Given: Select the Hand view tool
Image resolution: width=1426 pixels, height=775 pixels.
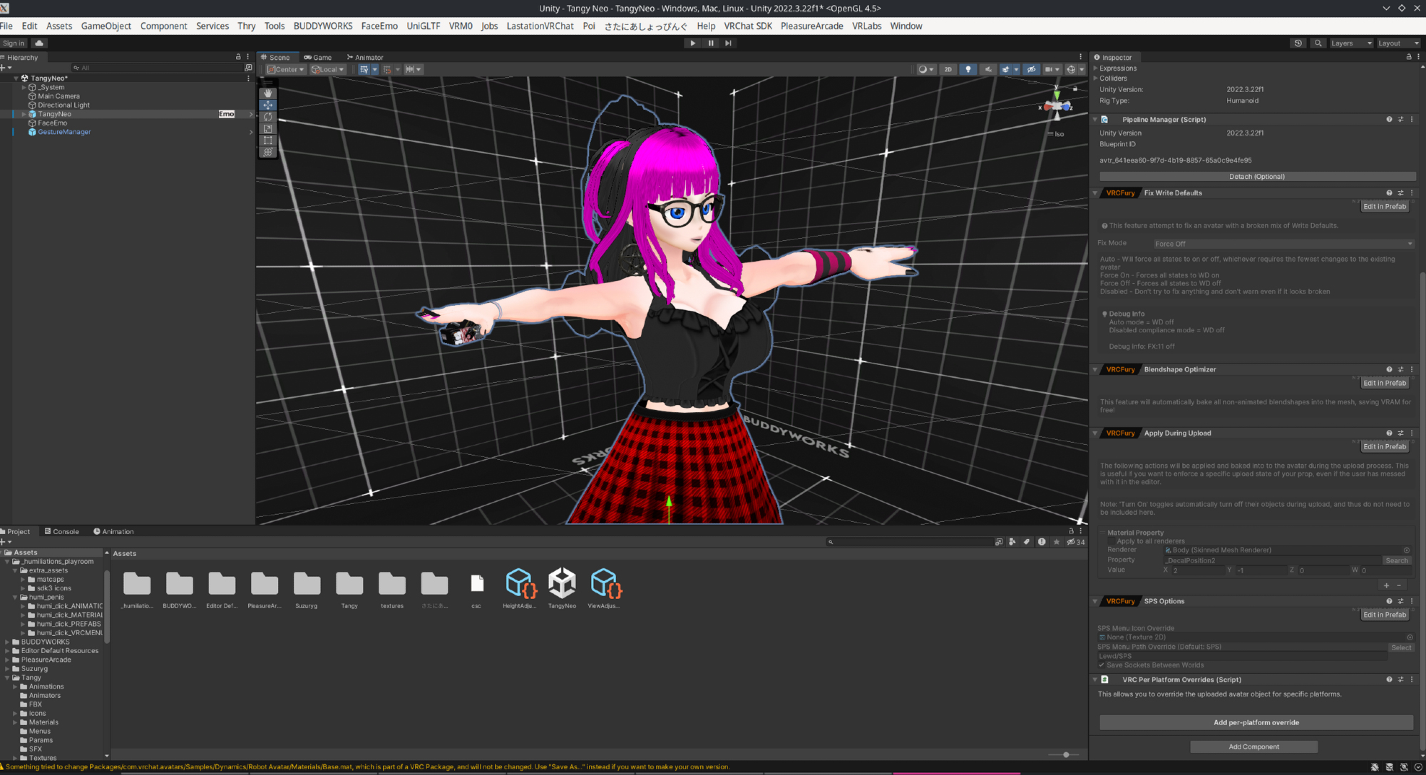Looking at the screenshot, I should (x=268, y=93).
